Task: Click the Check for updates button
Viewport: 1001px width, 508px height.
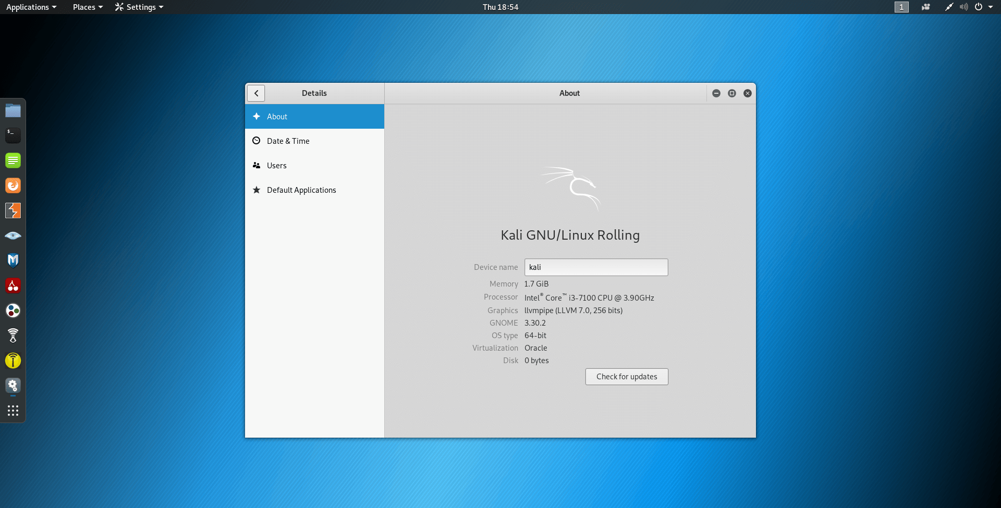Action: (x=627, y=377)
